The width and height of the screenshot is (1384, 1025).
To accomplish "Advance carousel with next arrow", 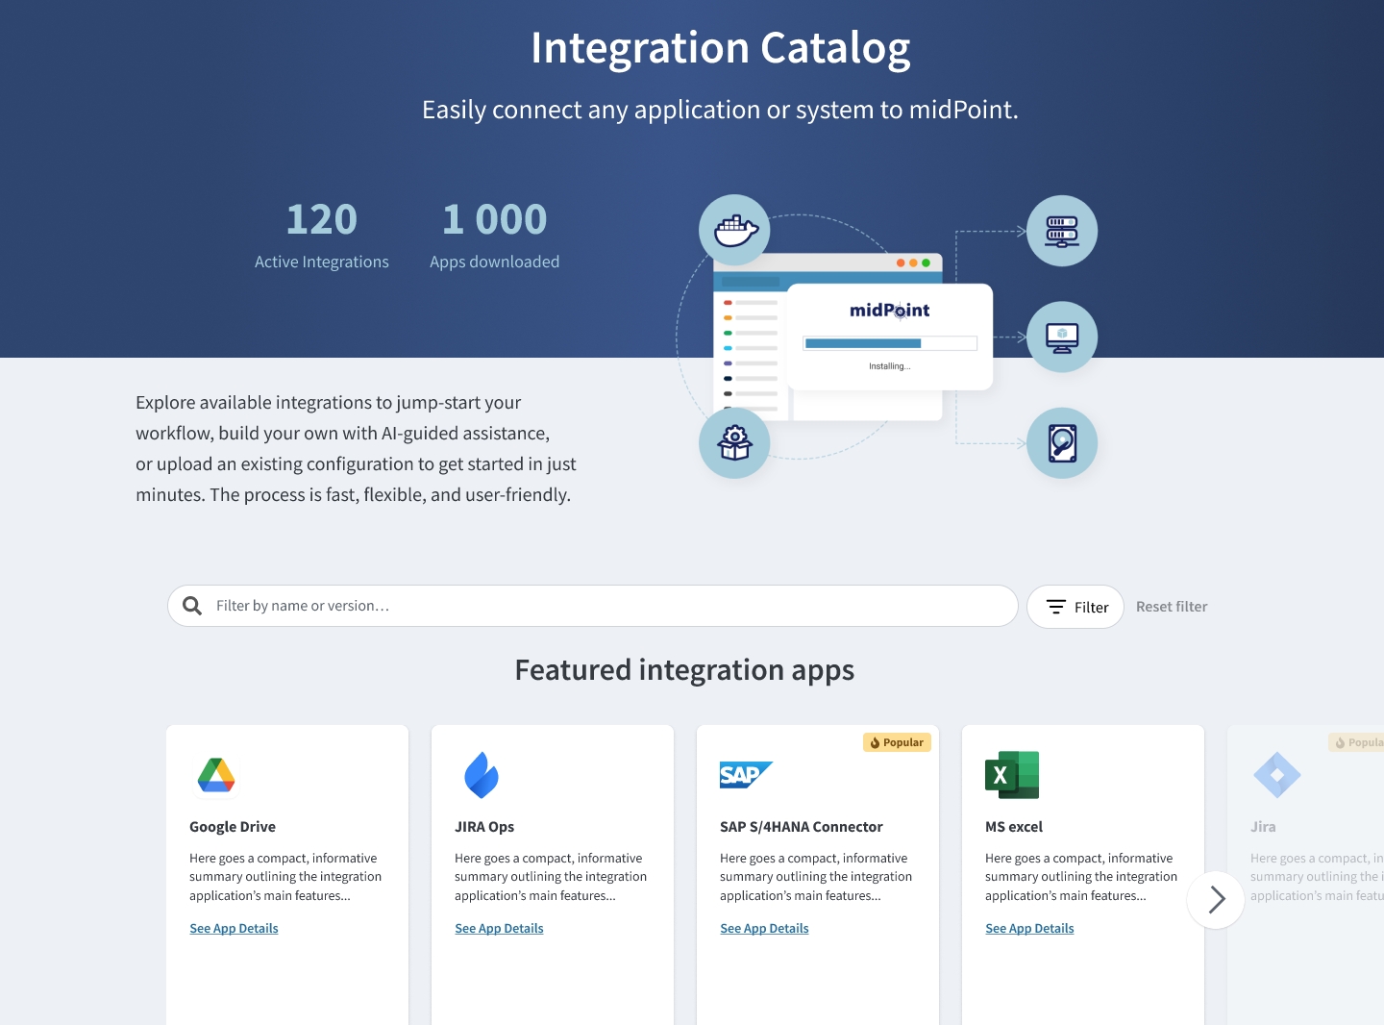I will click(1216, 900).
